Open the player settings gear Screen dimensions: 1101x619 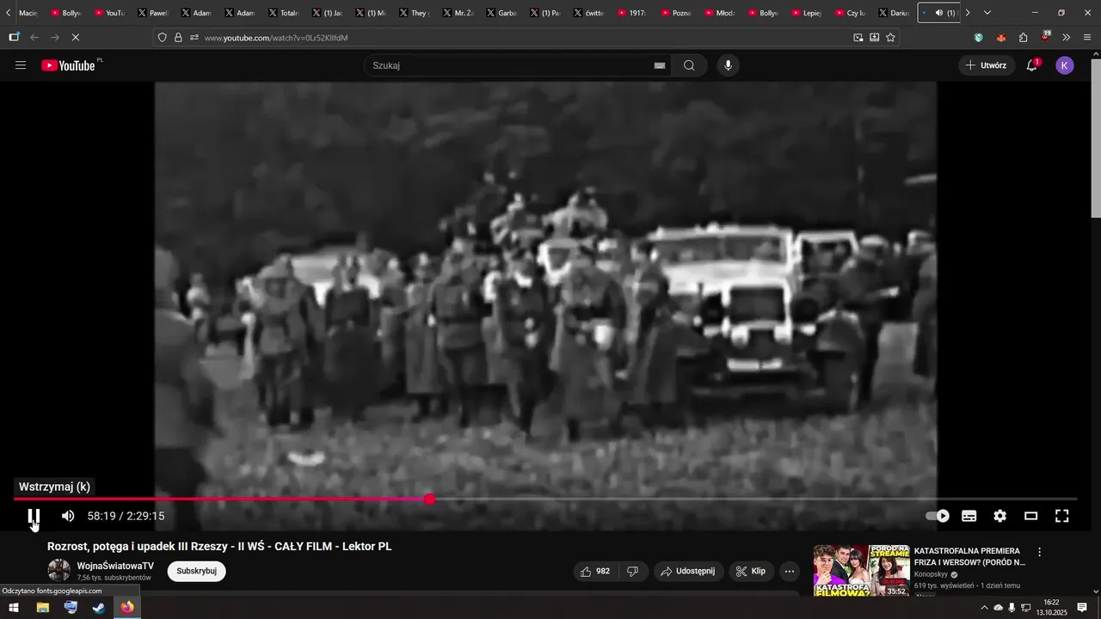pyautogui.click(x=1000, y=516)
